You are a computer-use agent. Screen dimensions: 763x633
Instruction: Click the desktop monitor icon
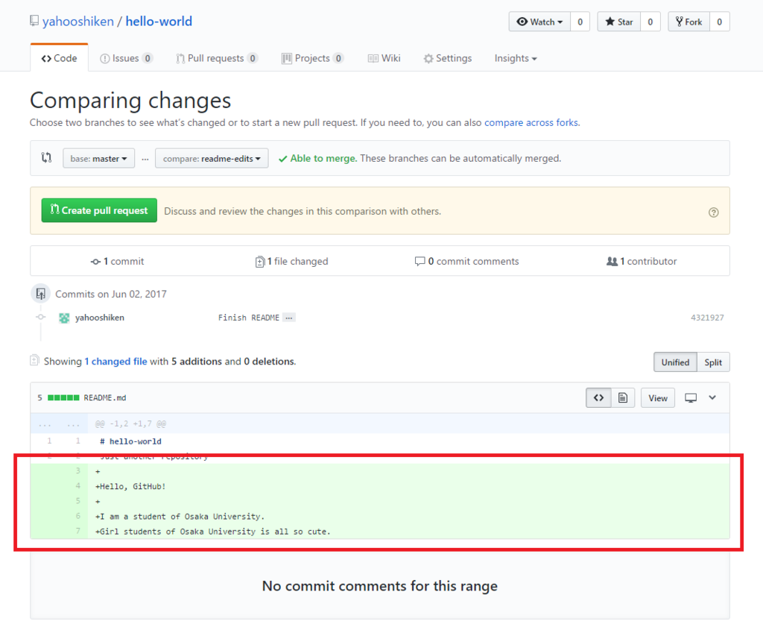click(x=691, y=398)
